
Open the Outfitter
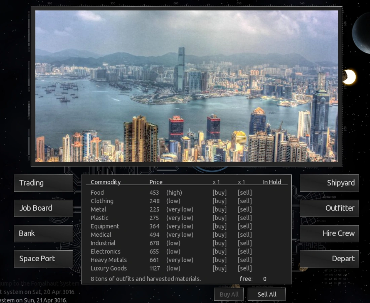(x=329, y=208)
